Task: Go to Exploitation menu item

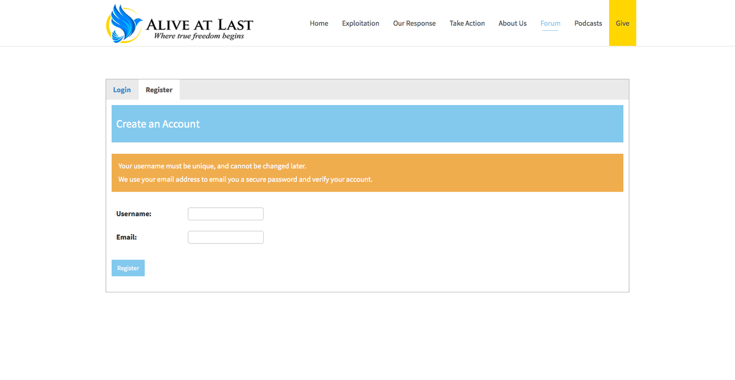Action: [x=361, y=23]
